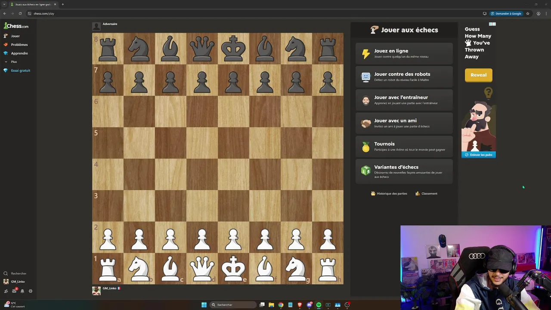
Task: Open File Explorer from the taskbar
Action: 271,305
